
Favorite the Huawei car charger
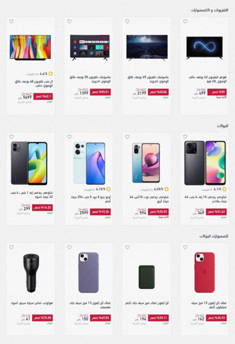(11, 247)
